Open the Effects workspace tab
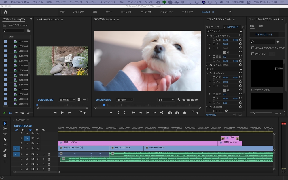 point(126,12)
